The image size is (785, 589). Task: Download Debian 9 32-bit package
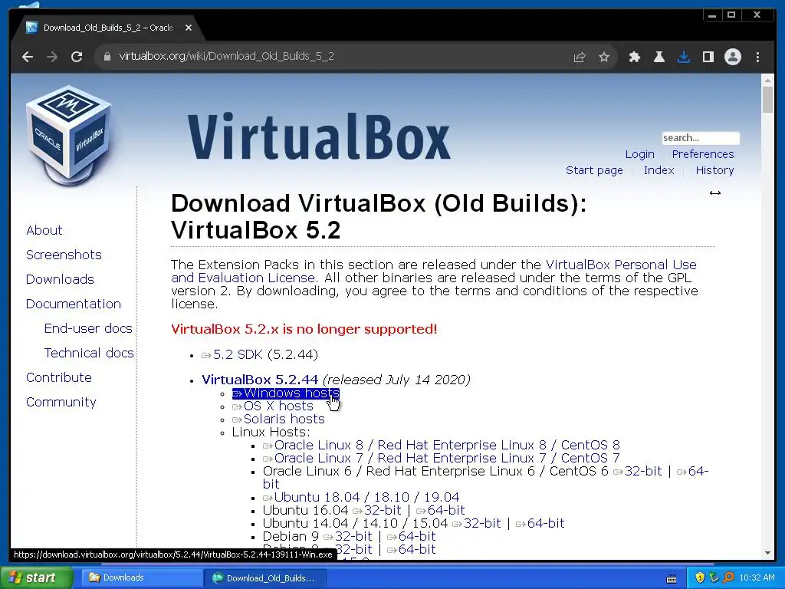coord(347,536)
